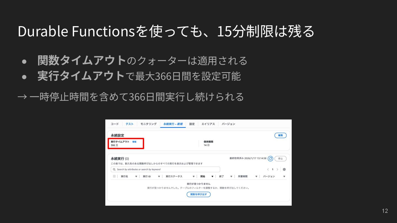Click page number 1 in pagination
Viewport: 397px width, 223px height.
click(273, 169)
